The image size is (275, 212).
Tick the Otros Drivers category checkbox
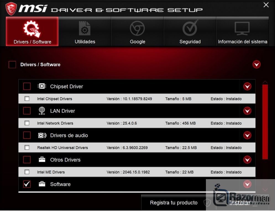point(27,160)
